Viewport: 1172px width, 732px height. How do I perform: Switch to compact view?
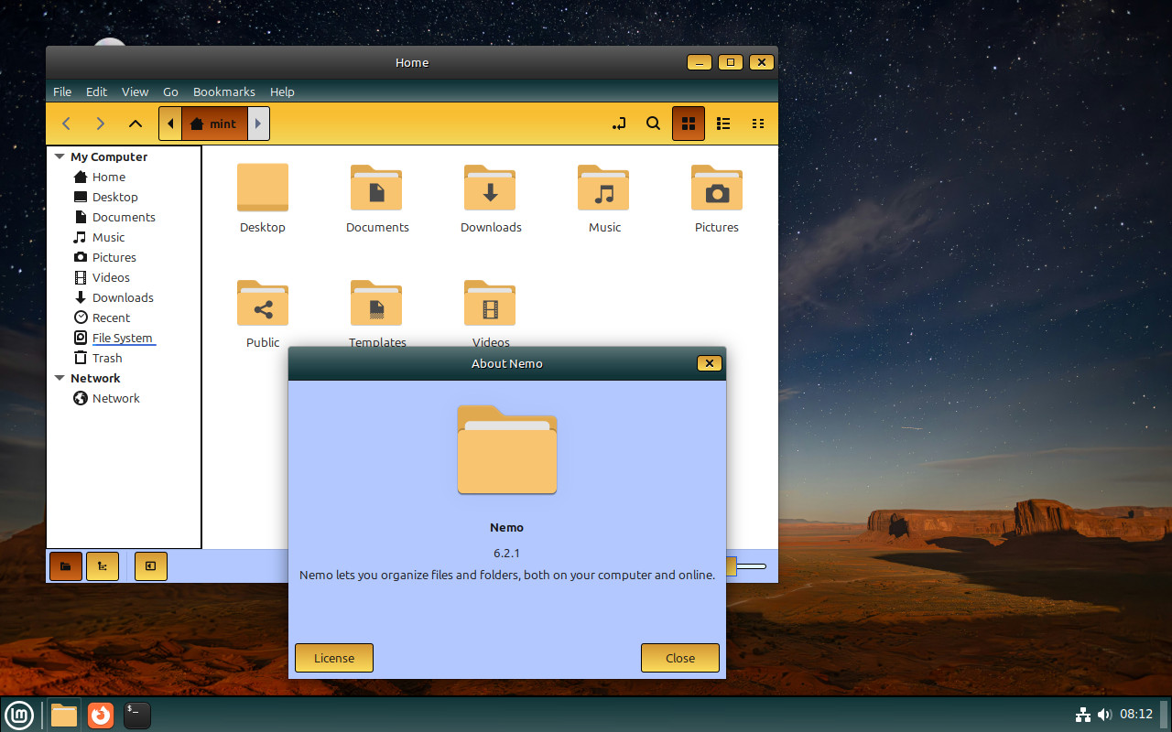(758, 124)
